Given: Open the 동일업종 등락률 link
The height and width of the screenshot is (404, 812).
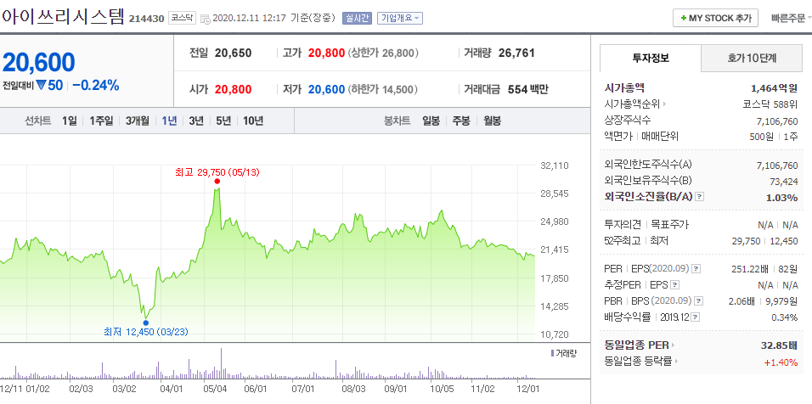Looking at the screenshot, I should tap(638, 362).
